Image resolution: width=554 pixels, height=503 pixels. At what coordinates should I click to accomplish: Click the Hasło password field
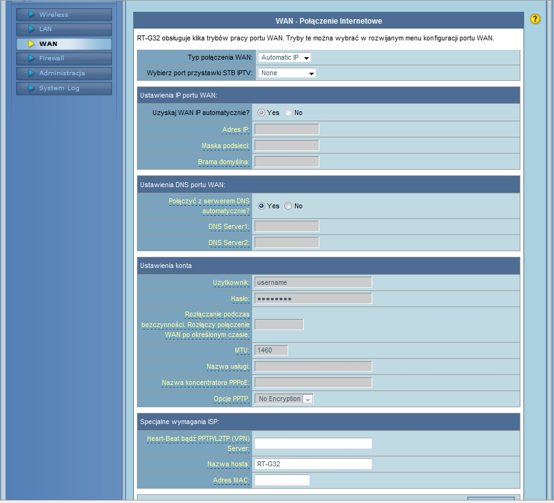[x=313, y=298]
